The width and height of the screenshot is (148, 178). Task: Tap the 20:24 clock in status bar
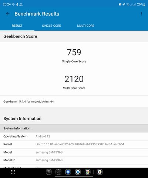[x=7, y=4]
